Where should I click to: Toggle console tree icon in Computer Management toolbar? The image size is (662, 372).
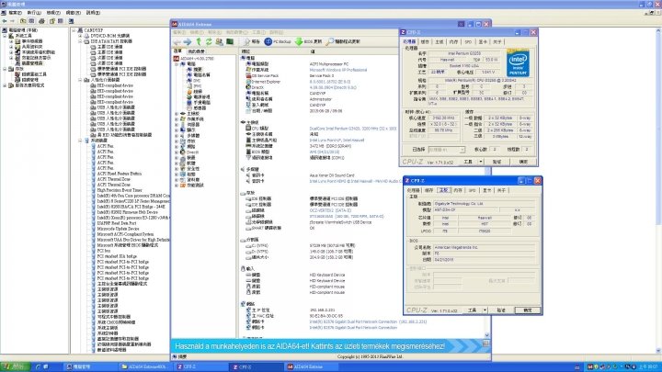click(31, 21)
